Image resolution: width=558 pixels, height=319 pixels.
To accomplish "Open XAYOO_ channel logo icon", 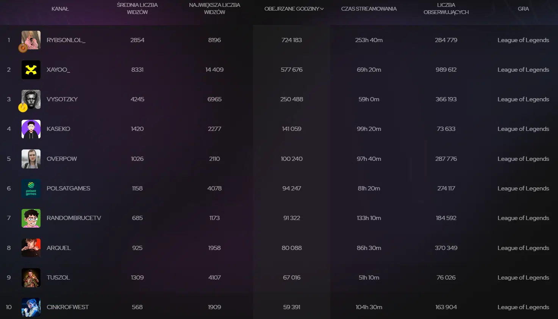I will (x=31, y=70).
